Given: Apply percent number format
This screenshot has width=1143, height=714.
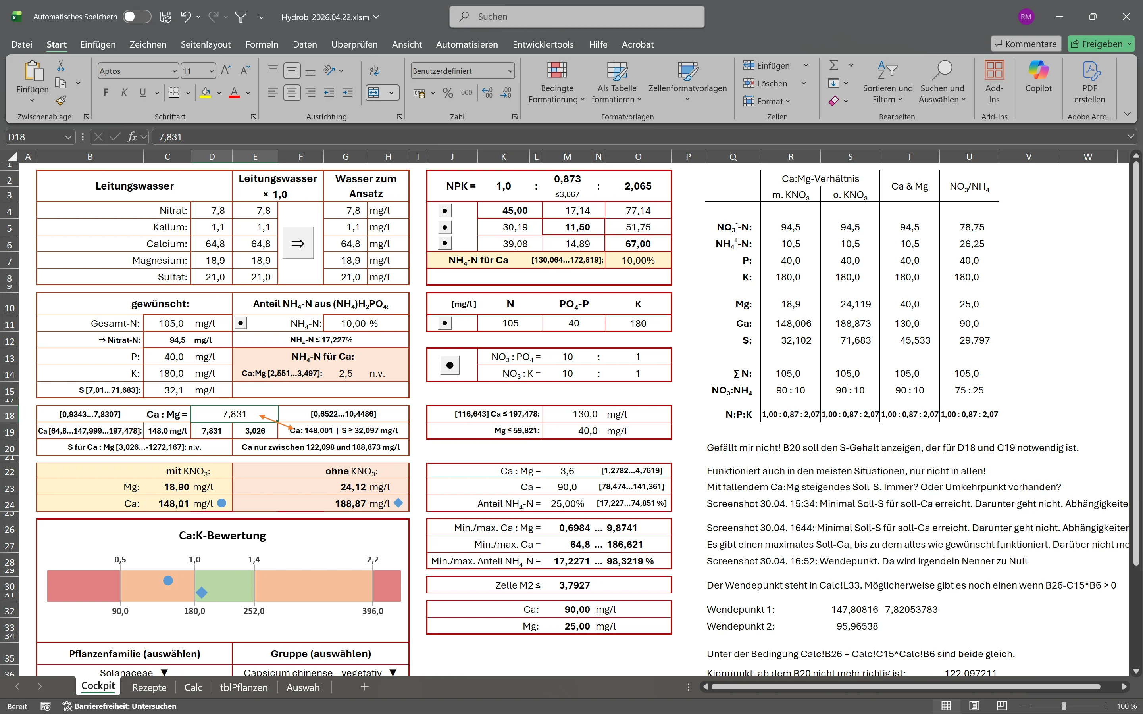Looking at the screenshot, I should tap(448, 93).
